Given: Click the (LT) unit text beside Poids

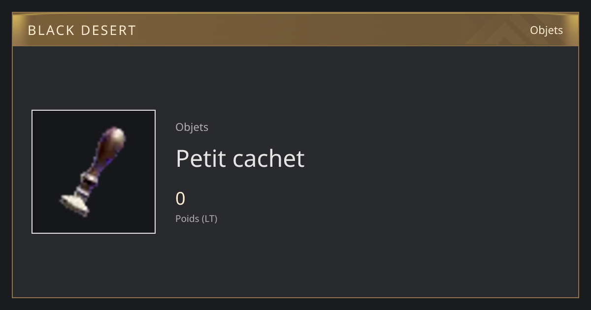Looking at the screenshot, I should tap(209, 218).
